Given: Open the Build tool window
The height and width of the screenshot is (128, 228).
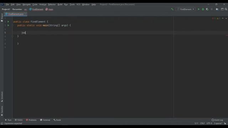Looking at the screenshot, I should tap(57, 120).
